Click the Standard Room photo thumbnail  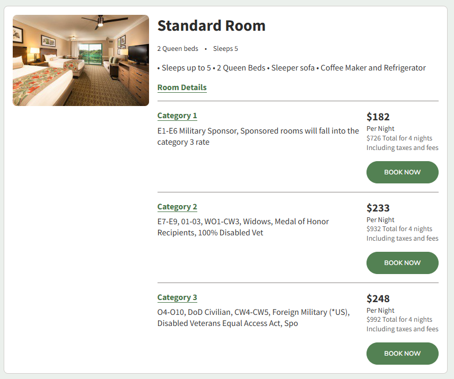[x=81, y=60]
